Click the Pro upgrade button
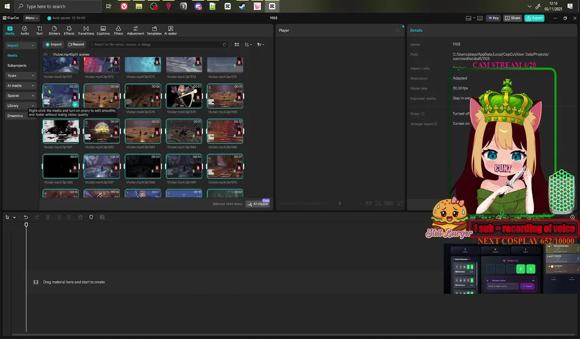The image size is (580, 339). pyautogui.click(x=494, y=18)
